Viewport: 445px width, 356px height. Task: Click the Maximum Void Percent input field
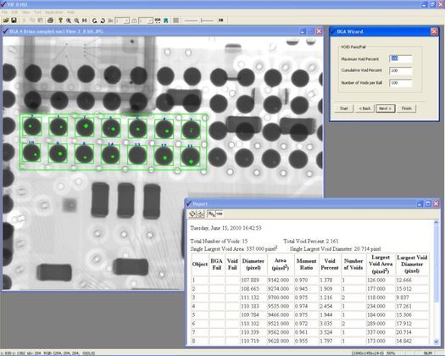(x=401, y=58)
